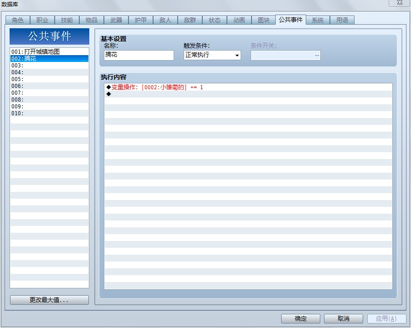Confirm with the 确定 button
This screenshot has width=411, height=328.
(301, 318)
